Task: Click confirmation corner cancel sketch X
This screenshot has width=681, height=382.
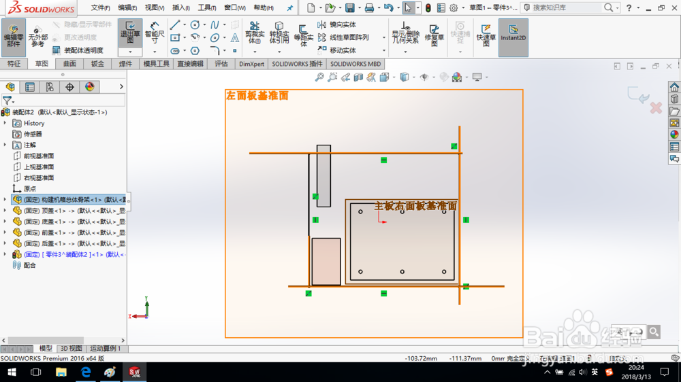Action: point(656,107)
